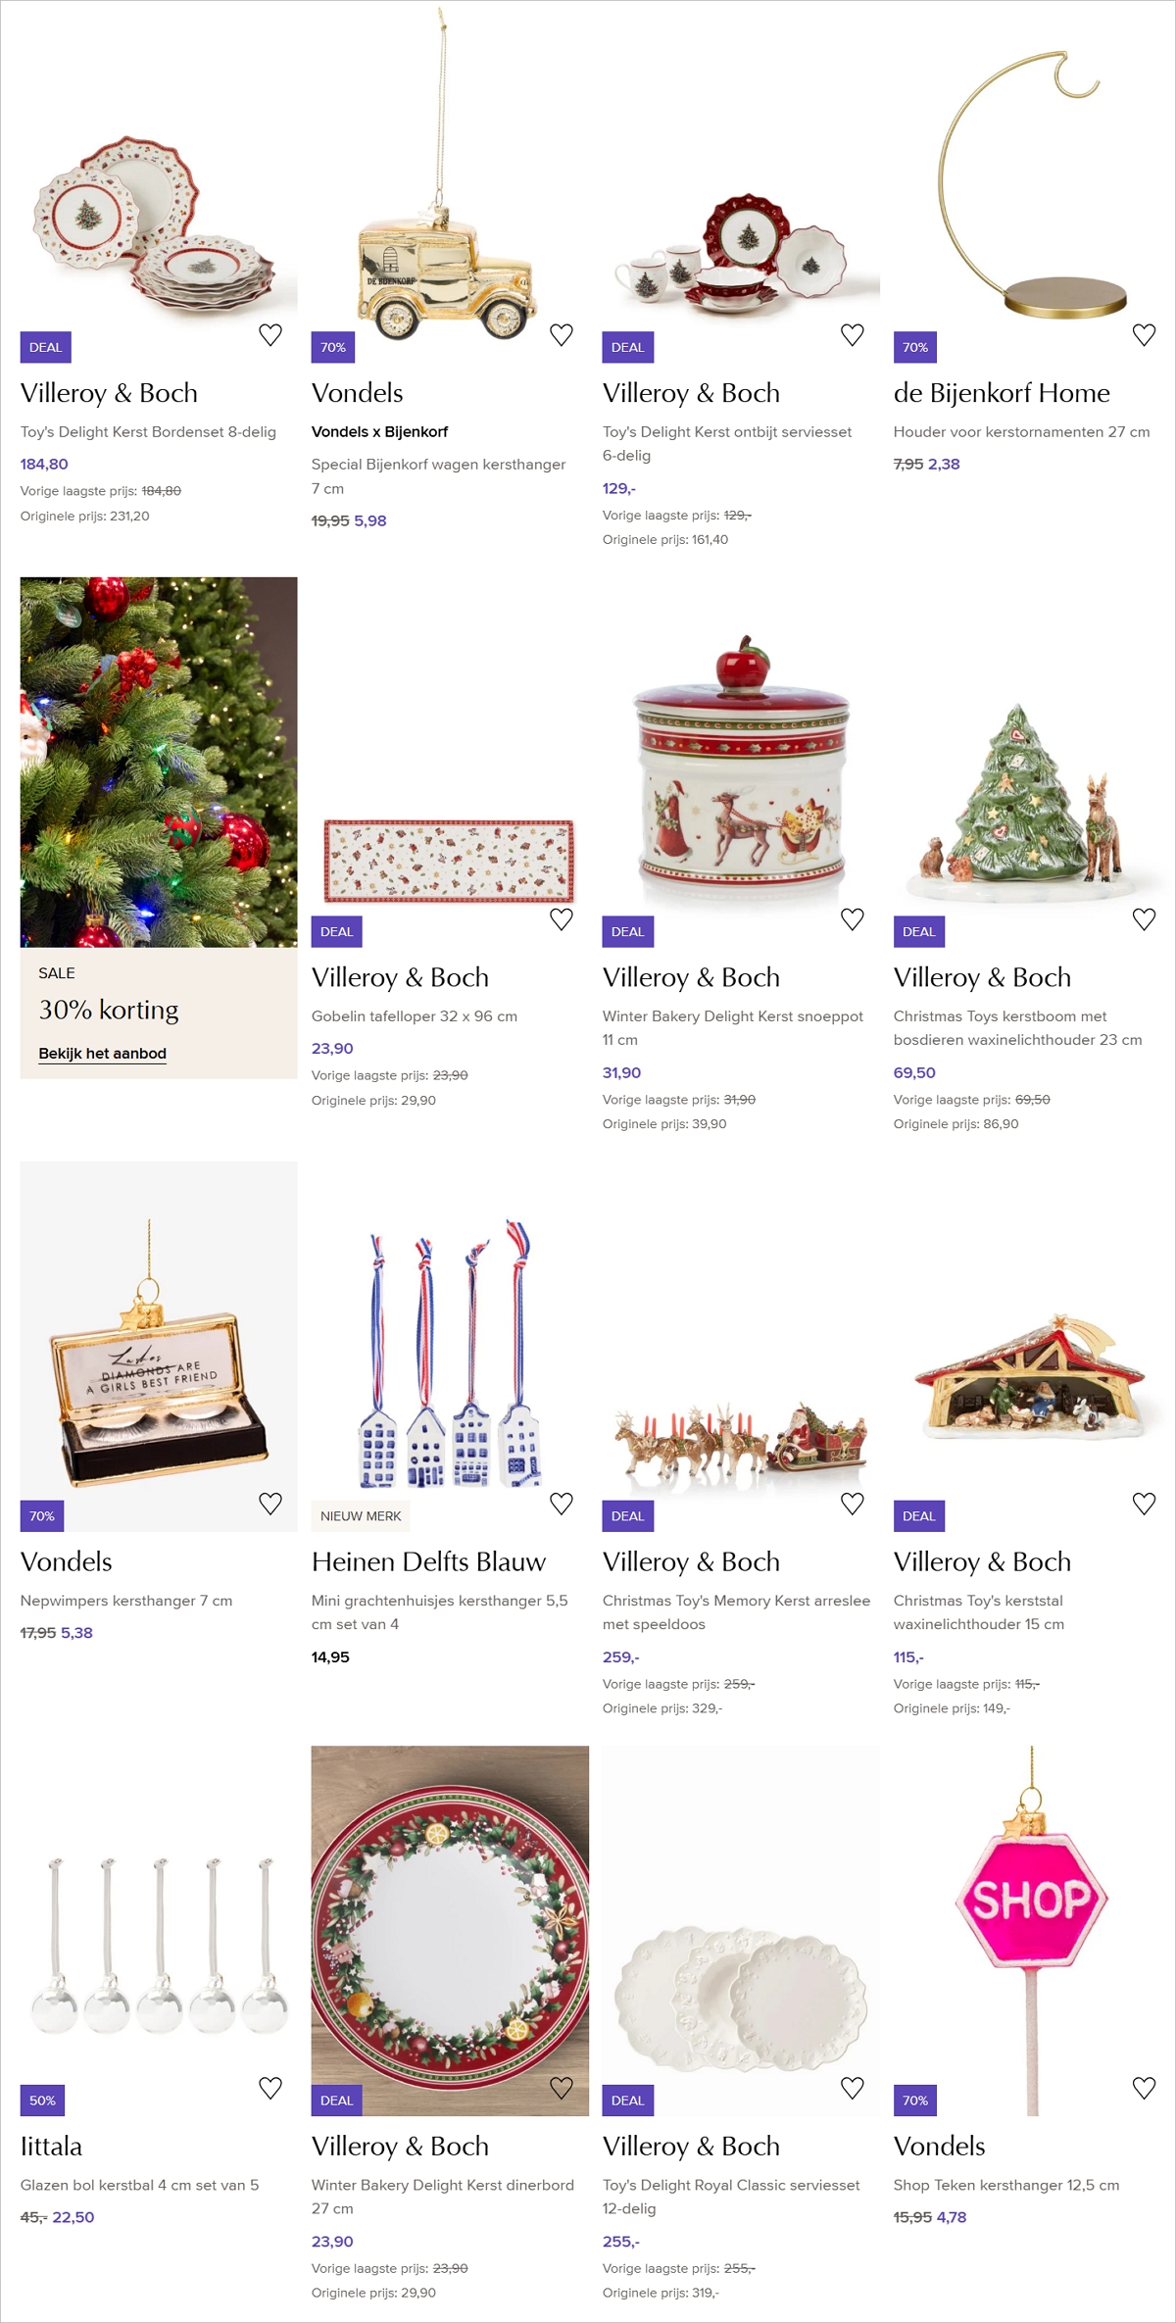
Task: Click the 70% badge on Shop Teken kersthanger
Action: 915,2101
